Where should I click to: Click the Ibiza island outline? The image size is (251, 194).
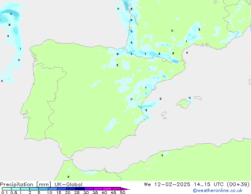[164, 114]
